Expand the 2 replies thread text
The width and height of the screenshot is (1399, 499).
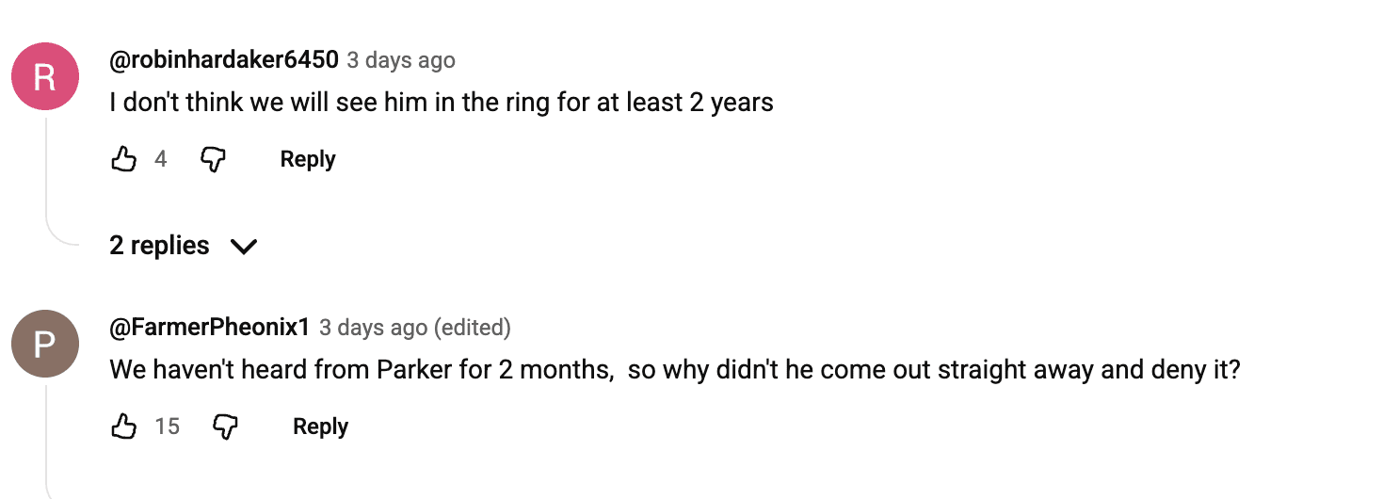coord(159,246)
